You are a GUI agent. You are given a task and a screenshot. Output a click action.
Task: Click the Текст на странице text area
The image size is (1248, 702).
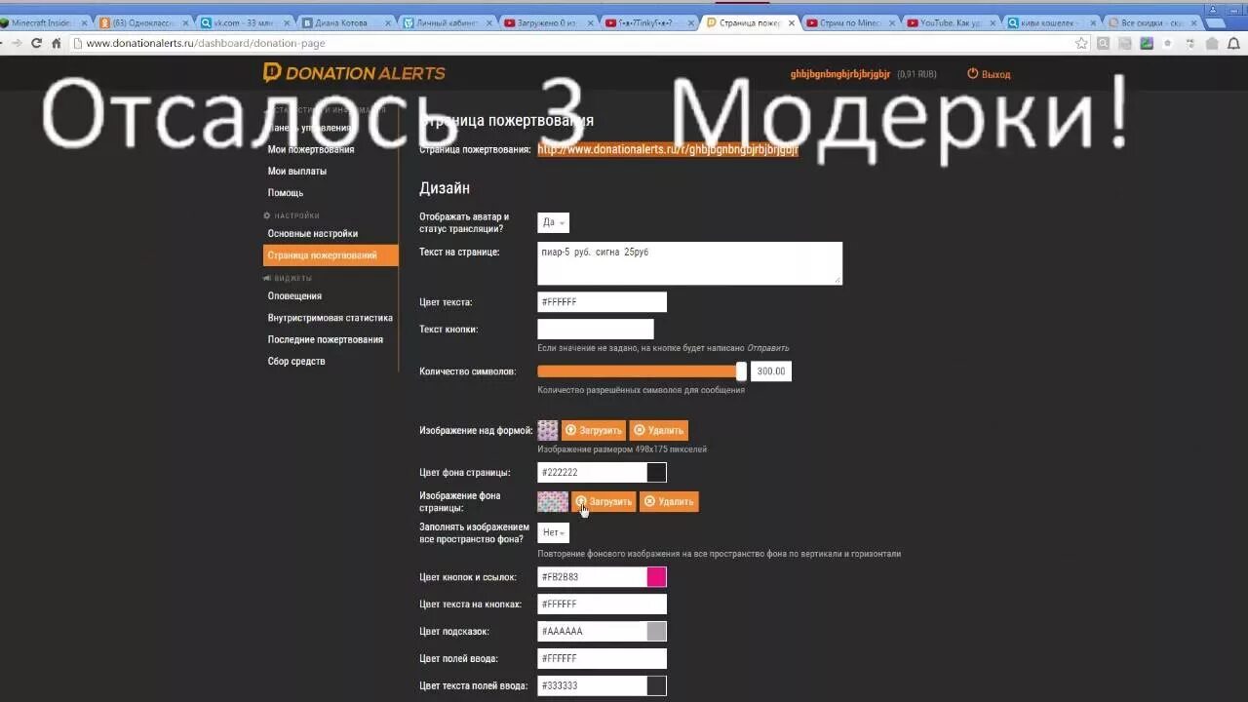point(689,263)
